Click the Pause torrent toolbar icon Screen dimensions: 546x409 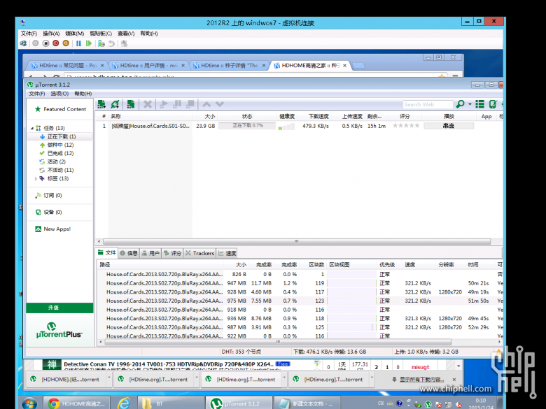pos(177,104)
